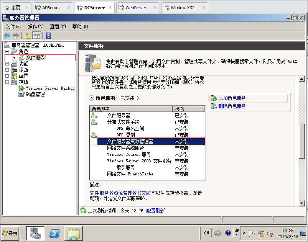This screenshot has height=242, width=308.
Task: Click the 功能 node icon in tree
Action: pyautogui.click(x=14, y=64)
